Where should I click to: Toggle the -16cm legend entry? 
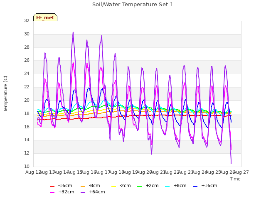pyautogui.click(x=61, y=185)
